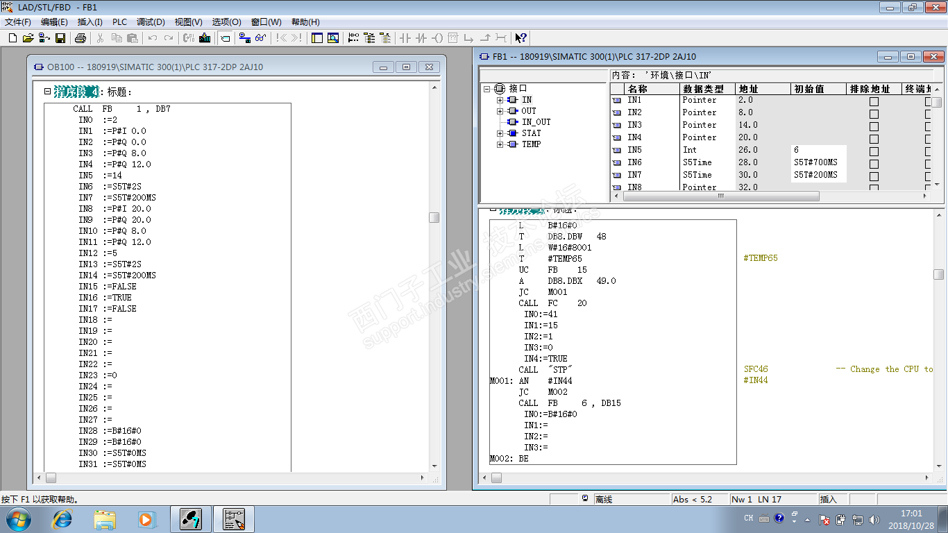Click the Undo arrow icon
The image size is (948, 533).
153,38
